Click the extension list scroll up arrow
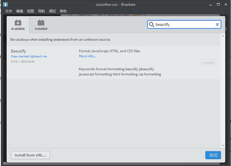Screen dimensions: 231x166 click(x=223, y=36)
